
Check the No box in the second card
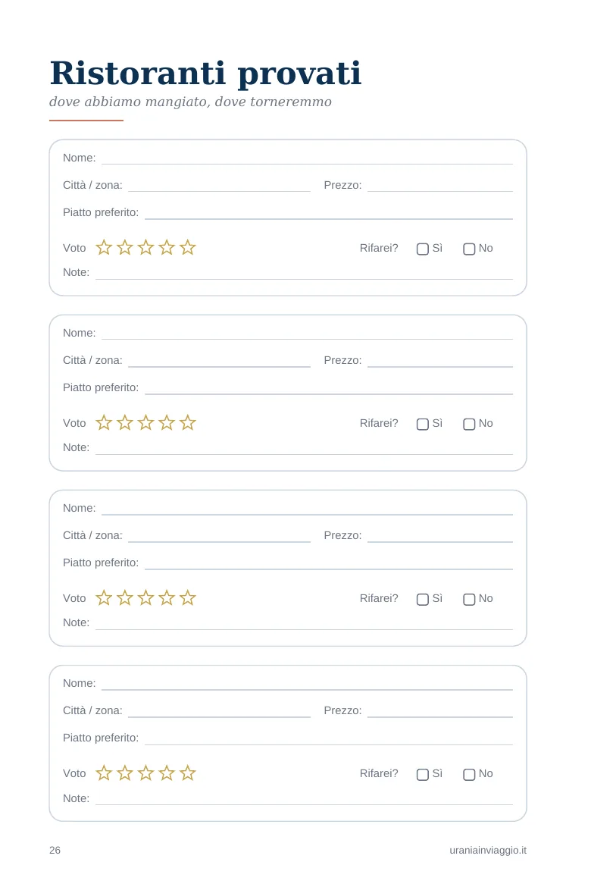pyautogui.click(x=469, y=425)
